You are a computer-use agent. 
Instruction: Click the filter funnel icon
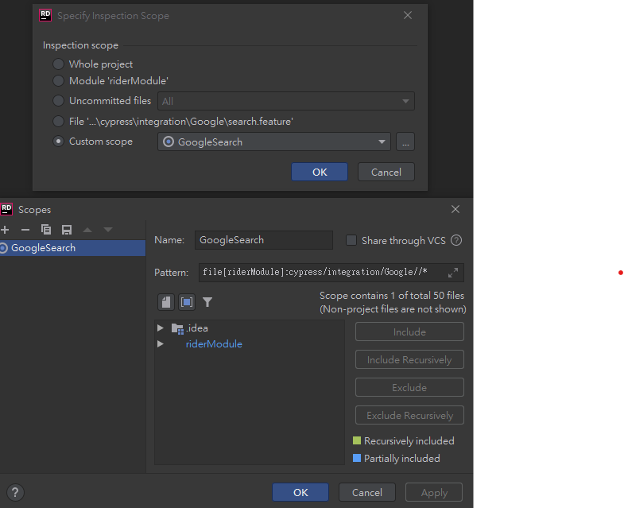(207, 302)
